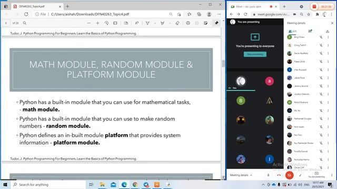
Task: Toggle mute for Nathanael Douglas
Action: pos(321,119)
